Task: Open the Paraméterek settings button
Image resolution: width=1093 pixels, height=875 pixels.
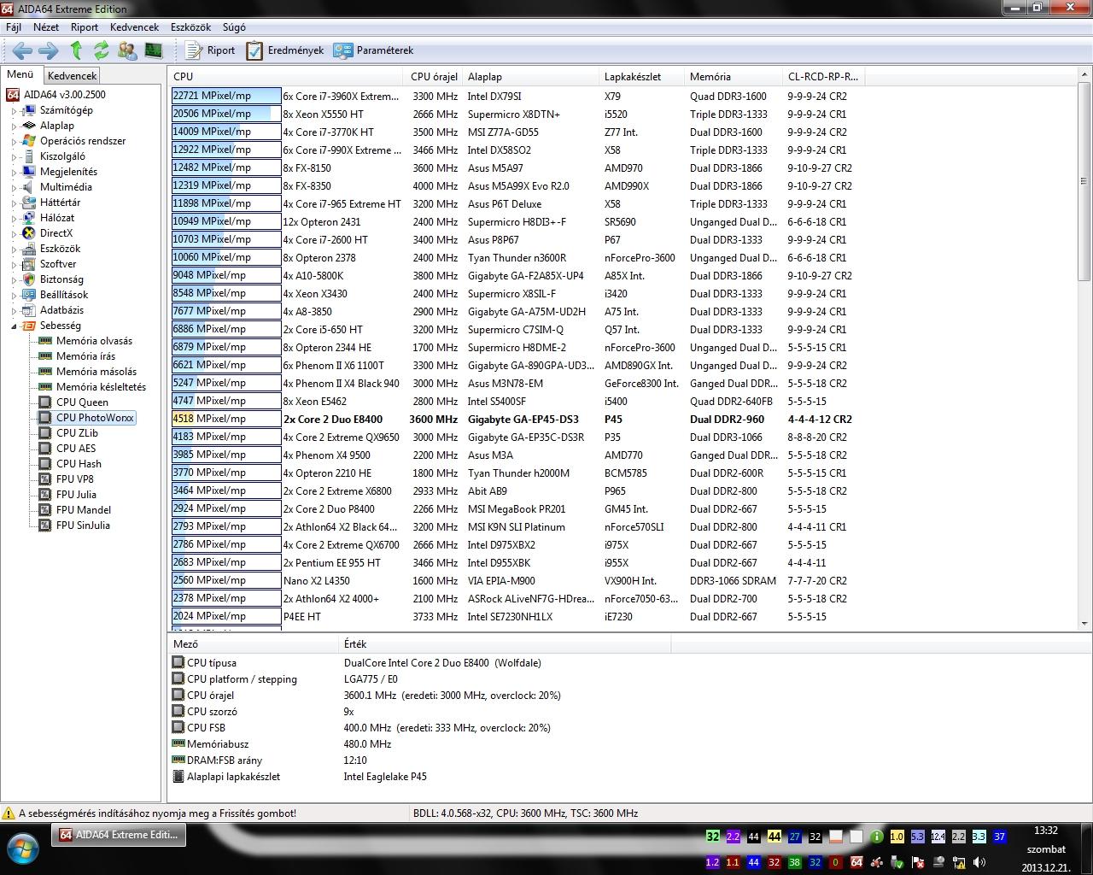Action: coord(374,50)
